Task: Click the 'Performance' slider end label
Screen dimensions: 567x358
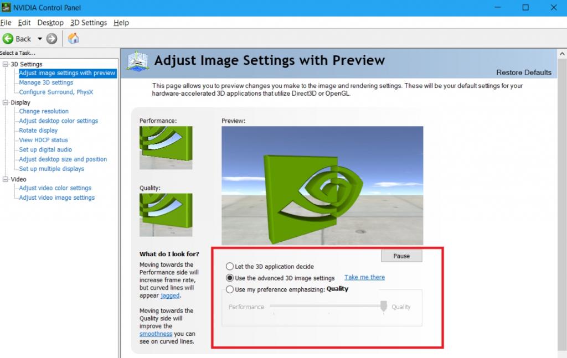Action: (246, 307)
